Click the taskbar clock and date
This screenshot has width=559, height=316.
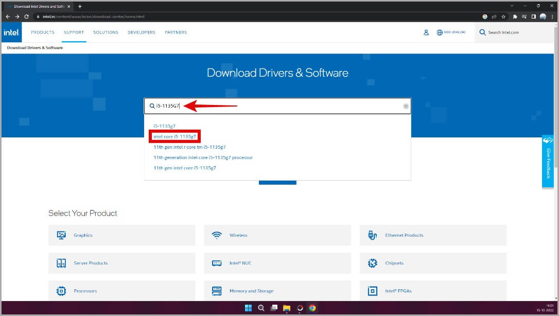(545, 308)
